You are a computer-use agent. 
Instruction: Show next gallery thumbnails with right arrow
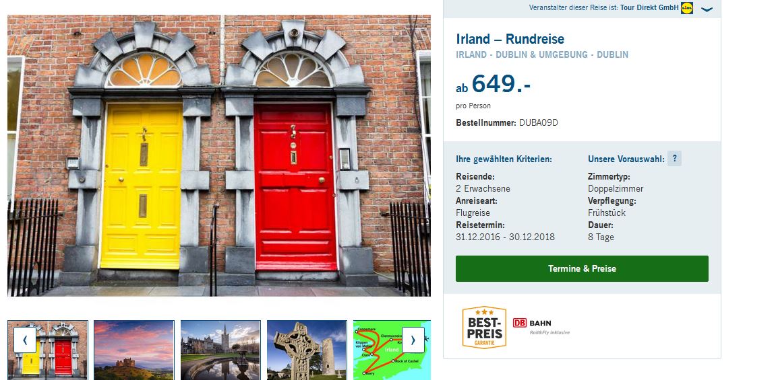click(413, 340)
